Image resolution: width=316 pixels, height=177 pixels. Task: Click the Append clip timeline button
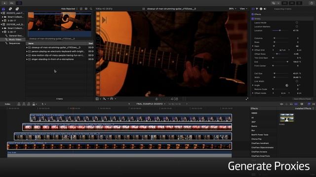coord(29,104)
